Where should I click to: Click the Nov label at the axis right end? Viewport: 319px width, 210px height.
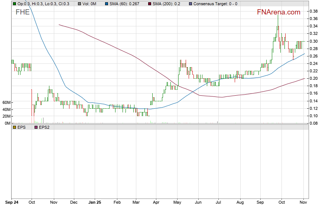click(304, 203)
